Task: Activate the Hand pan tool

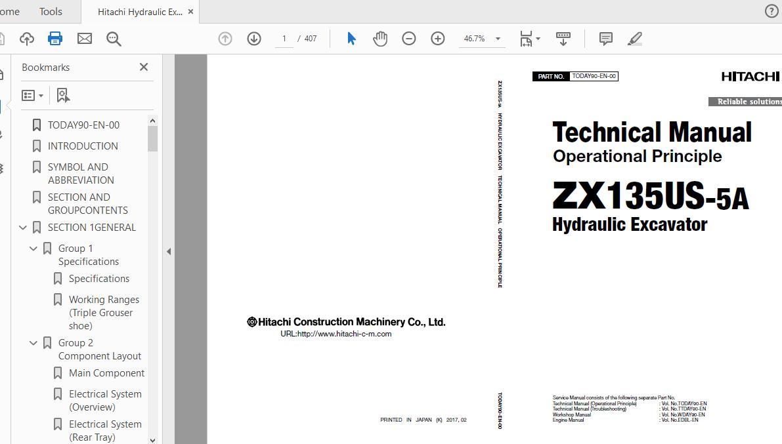Action: click(380, 39)
